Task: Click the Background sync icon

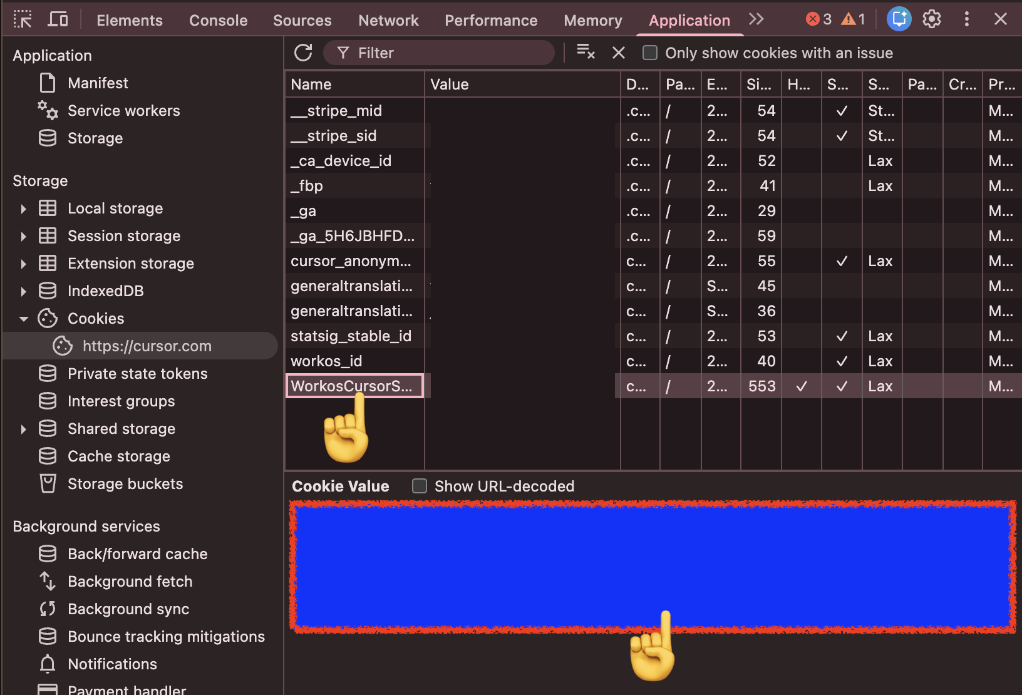Action: [48, 609]
